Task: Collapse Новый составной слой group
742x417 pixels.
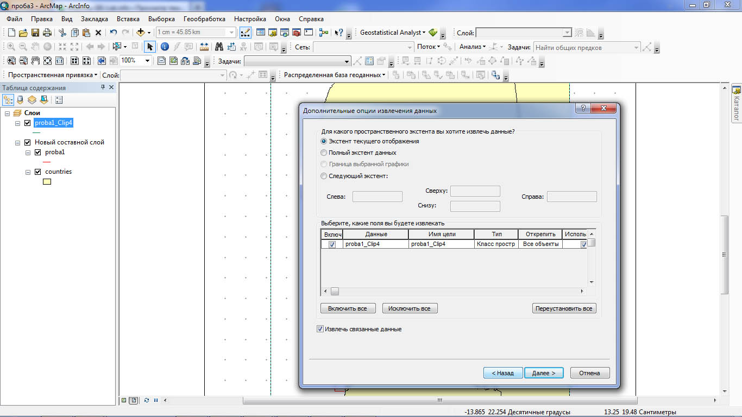Action: point(18,142)
